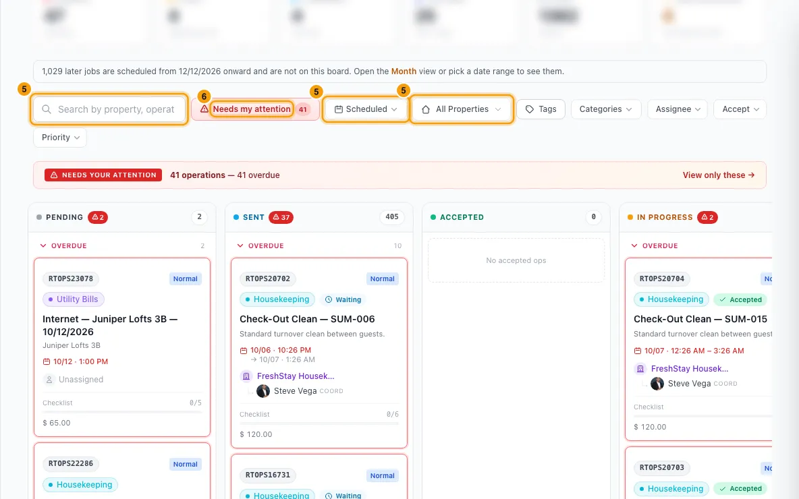Click Steve Vega avatar on SUM-006 card
Image resolution: width=799 pixels, height=499 pixels.
[x=263, y=391]
